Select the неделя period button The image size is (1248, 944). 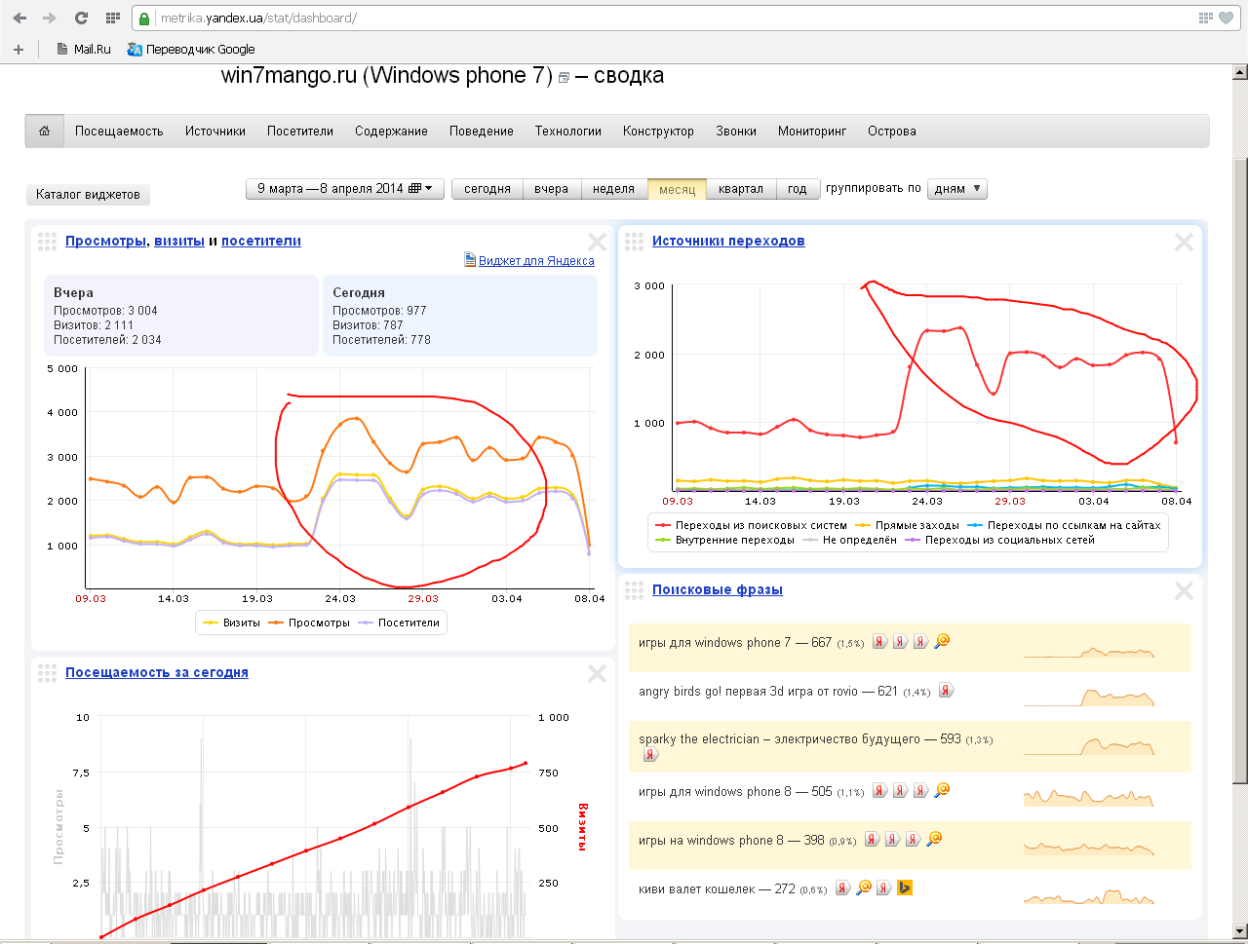point(614,189)
